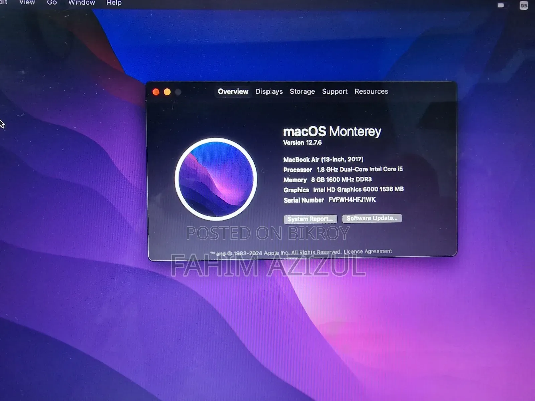535x401 pixels.
Task: Close the About This Mac window
Action: coord(156,92)
